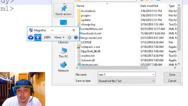Select date 3/19/2018 7:32 AM for change.log
The image size is (188, 106).
[x=152, y=24]
